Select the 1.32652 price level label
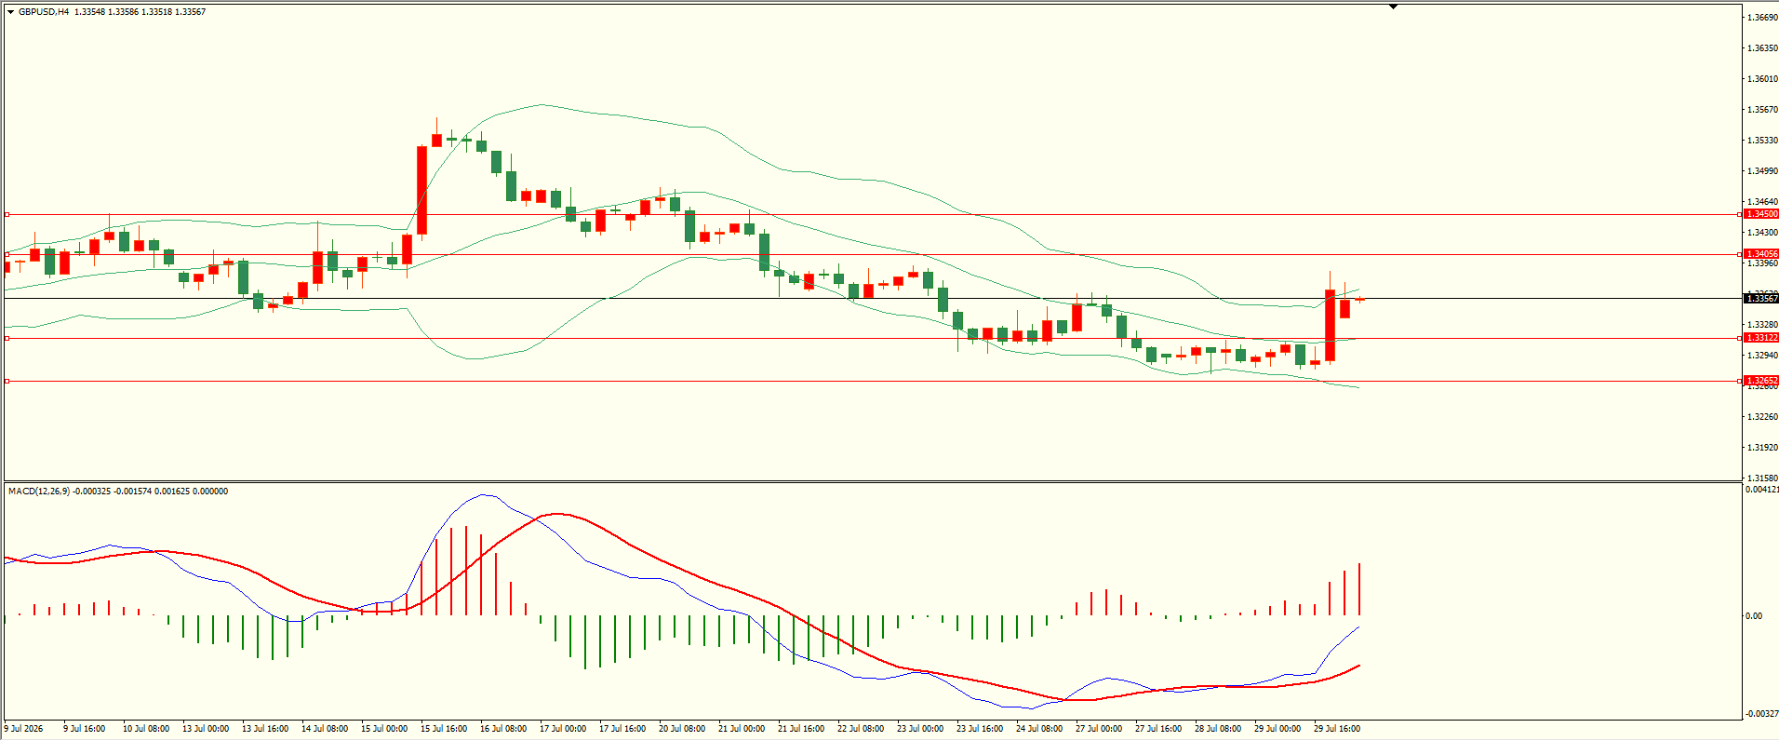This screenshot has height=741, width=1779. coord(1761,381)
